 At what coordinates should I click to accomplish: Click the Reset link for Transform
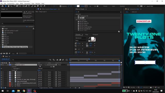click(39, 70)
